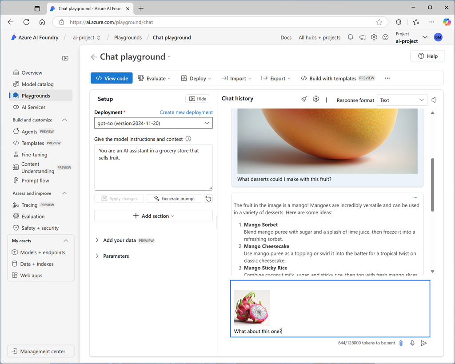Send the message with the send arrow icon

tap(423, 343)
